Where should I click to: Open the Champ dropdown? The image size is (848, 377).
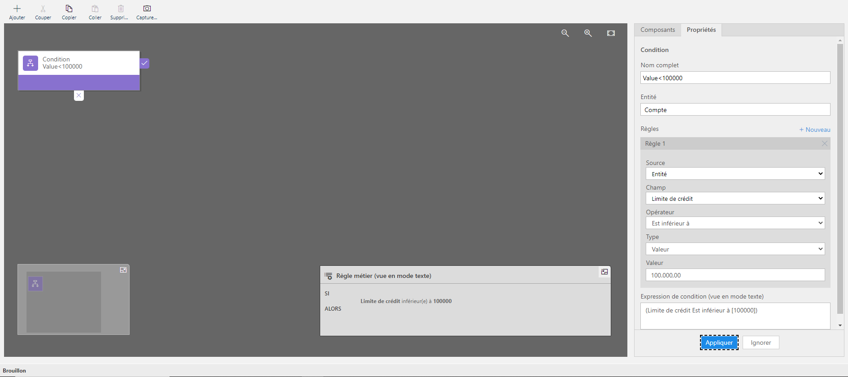point(735,199)
